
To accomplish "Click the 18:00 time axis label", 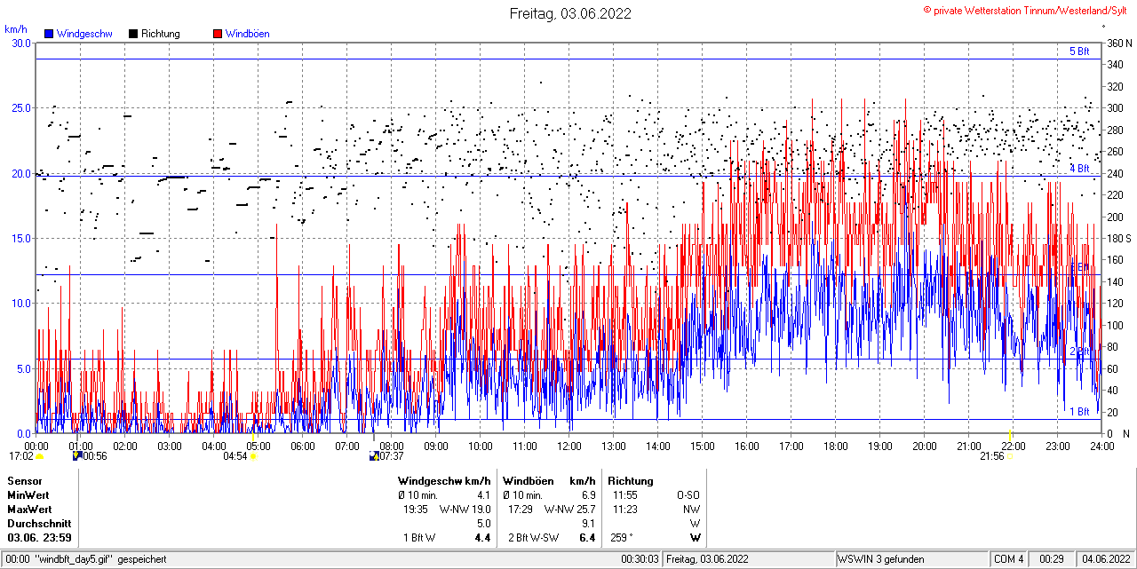I will tap(836, 446).
